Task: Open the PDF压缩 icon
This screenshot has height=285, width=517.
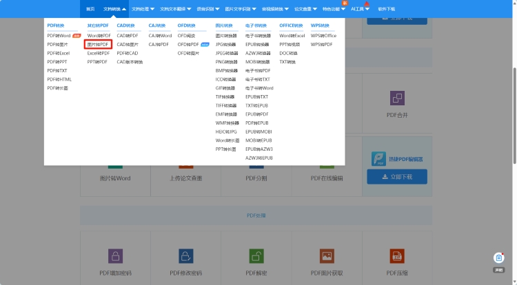Action: pyautogui.click(x=397, y=256)
